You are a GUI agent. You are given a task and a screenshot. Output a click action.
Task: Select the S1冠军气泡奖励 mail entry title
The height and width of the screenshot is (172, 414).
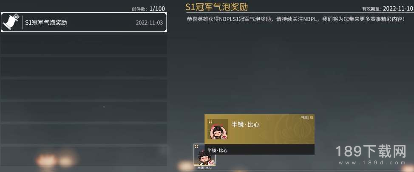pyautogui.click(x=46, y=23)
